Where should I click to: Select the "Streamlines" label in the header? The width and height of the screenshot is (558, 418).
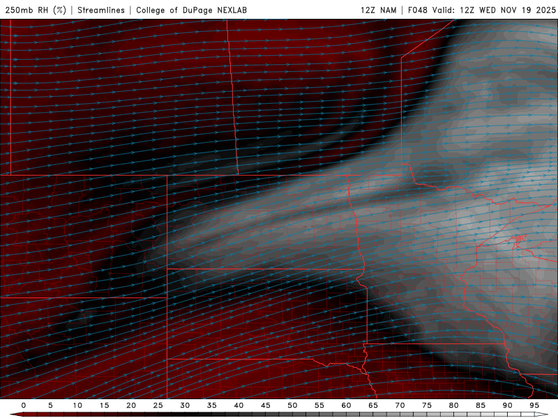click(x=101, y=10)
